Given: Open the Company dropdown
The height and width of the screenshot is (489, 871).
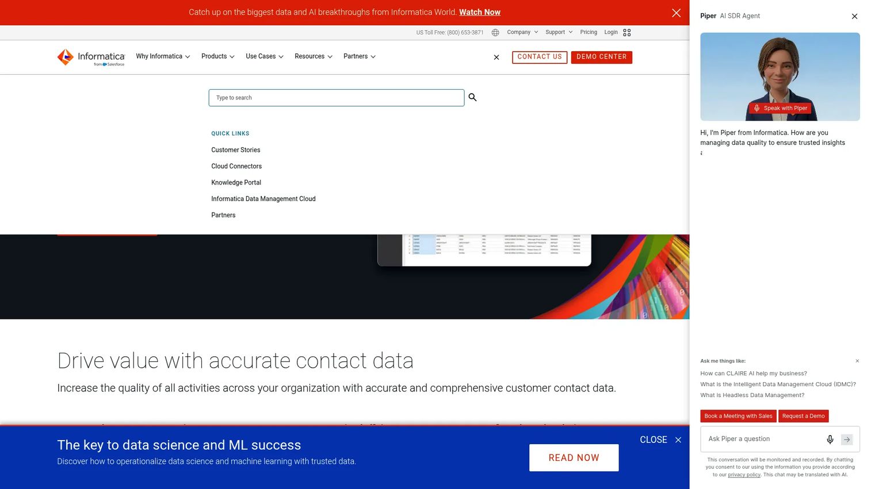Looking at the screenshot, I should 522,32.
